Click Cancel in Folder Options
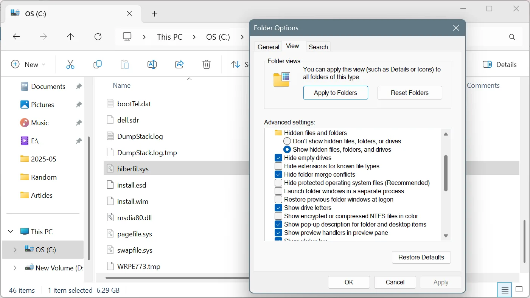This screenshot has height=298, width=530. click(395, 282)
